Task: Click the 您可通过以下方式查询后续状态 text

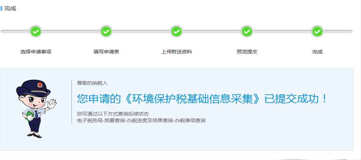Action: (113, 114)
